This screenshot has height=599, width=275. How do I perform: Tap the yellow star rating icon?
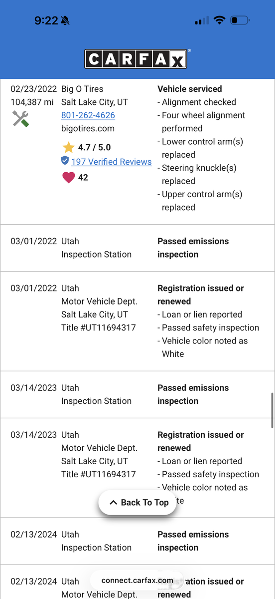[68, 147]
